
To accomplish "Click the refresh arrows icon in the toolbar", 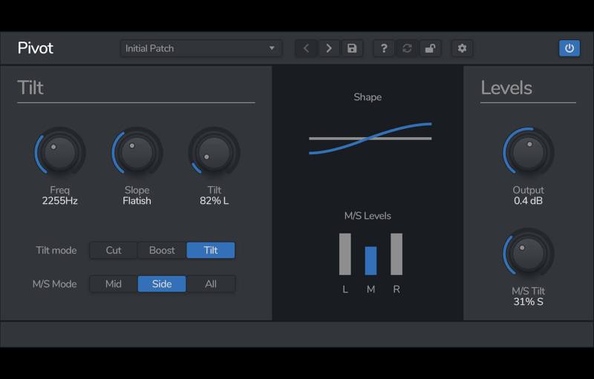I will click(407, 48).
